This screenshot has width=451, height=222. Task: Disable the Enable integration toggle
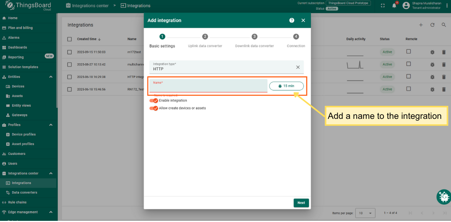tap(154, 100)
